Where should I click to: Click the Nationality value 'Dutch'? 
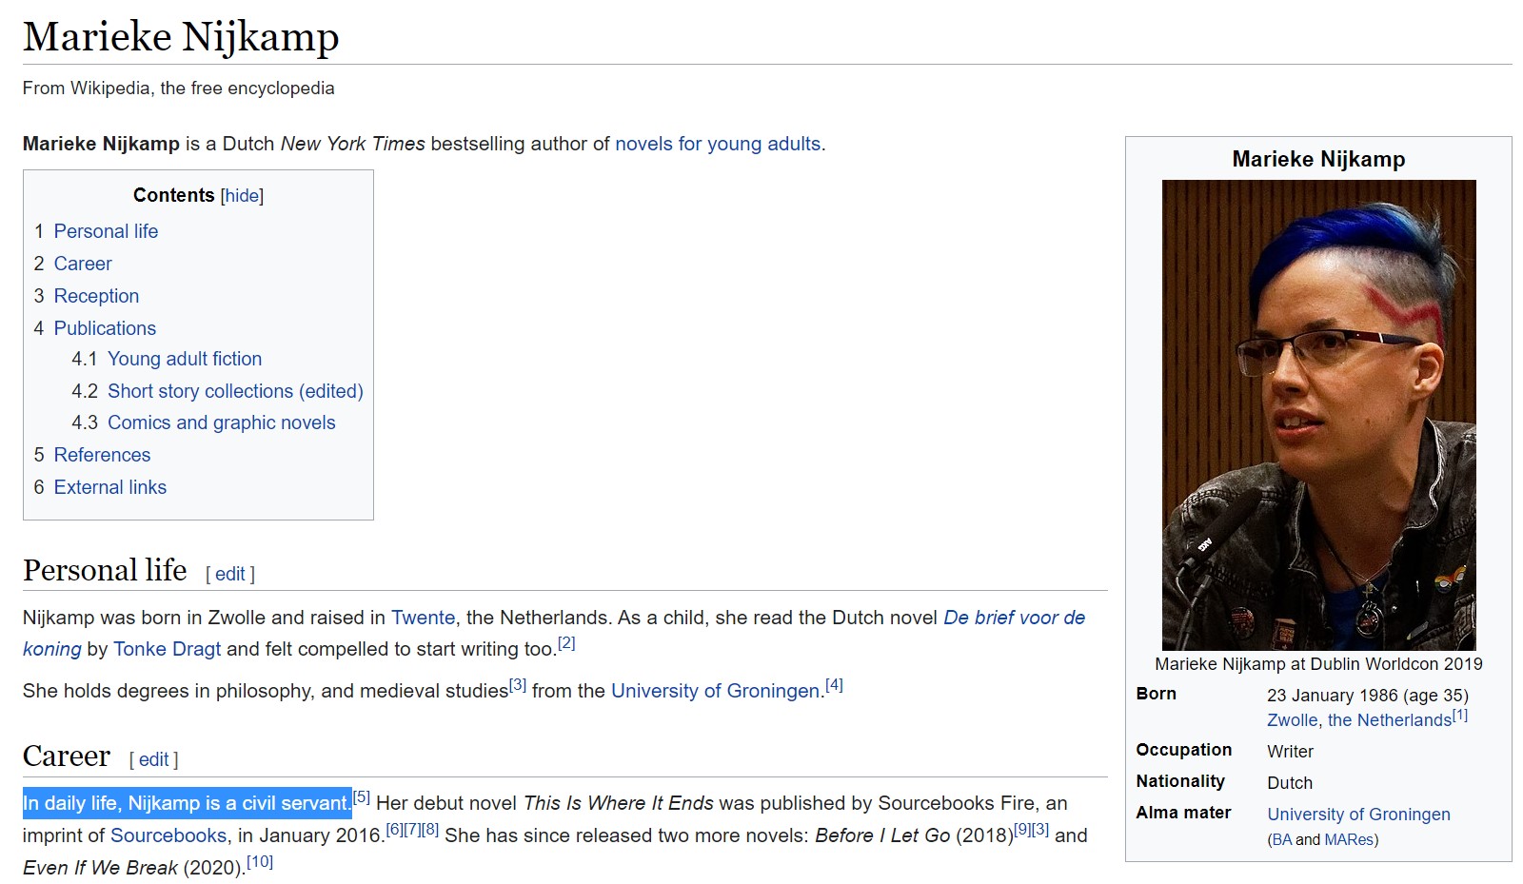[x=1290, y=783]
